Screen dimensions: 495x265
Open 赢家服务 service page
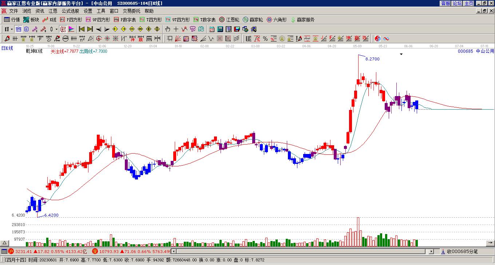(302, 20)
